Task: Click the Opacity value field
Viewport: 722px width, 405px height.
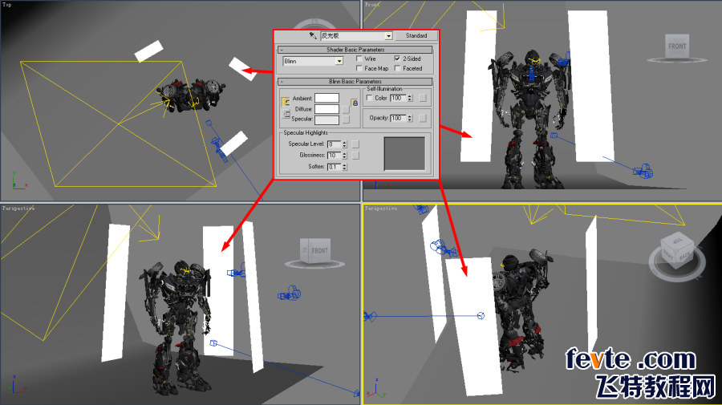Action: [398, 118]
